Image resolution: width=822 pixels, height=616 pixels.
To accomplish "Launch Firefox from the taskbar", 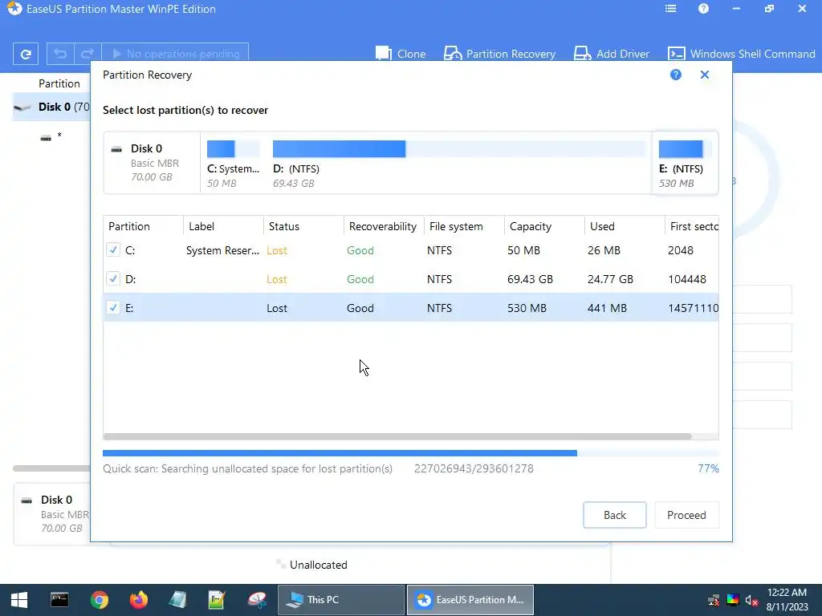I will point(138,600).
